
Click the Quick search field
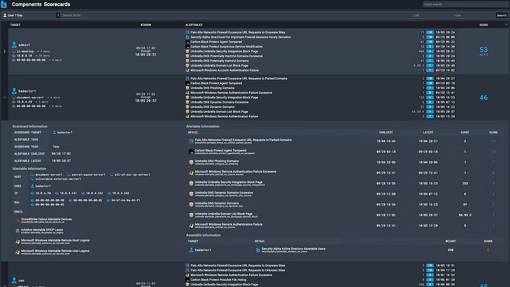[x=464, y=4]
